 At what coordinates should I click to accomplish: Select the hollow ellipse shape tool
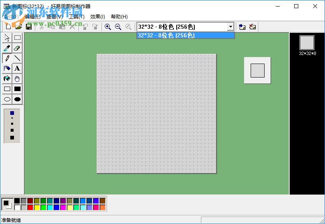(x=7, y=99)
